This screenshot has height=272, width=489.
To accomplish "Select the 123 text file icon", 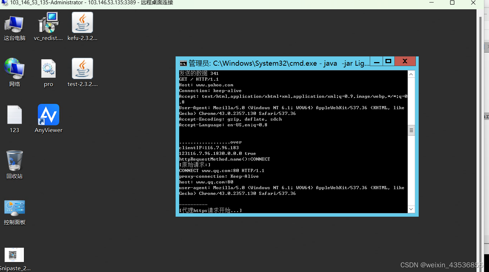I will (x=14, y=119).
